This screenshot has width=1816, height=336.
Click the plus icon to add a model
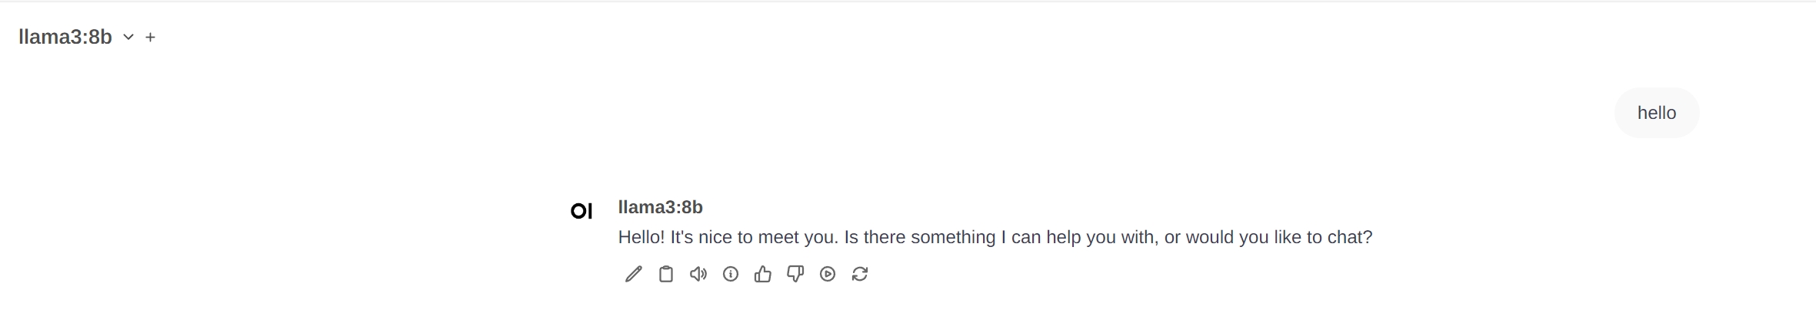[151, 37]
